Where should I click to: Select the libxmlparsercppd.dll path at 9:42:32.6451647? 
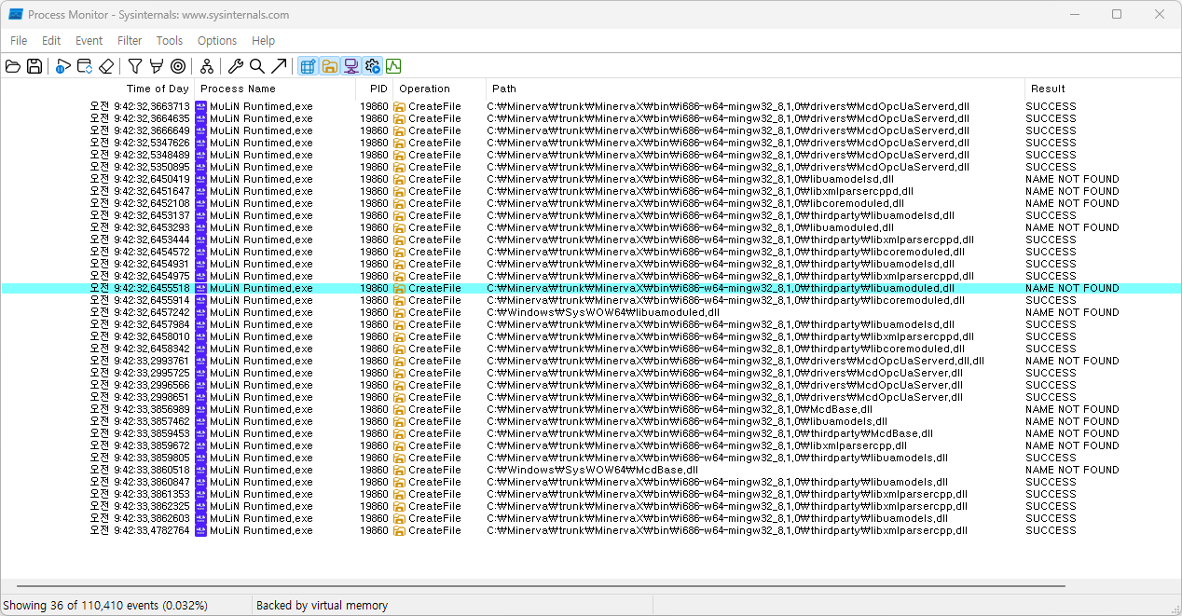pos(700,191)
